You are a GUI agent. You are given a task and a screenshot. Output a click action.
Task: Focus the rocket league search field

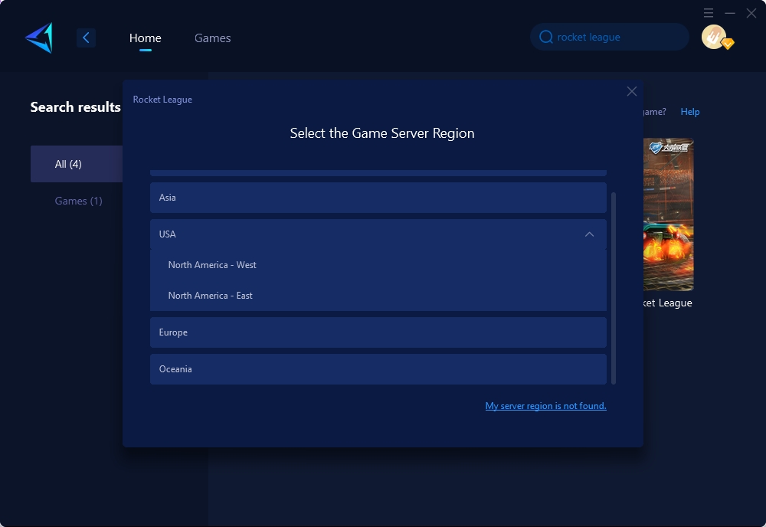click(x=610, y=37)
